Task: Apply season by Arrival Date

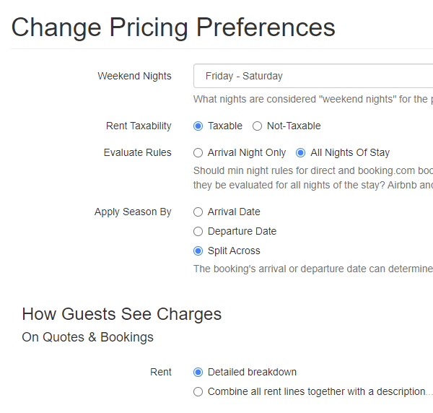Action: coord(198,212)
